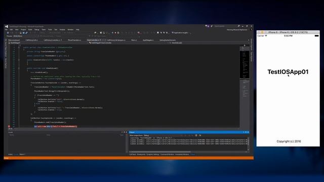Viewport: 324px width, 182px height.
Task: Switch to the AppDelegate.cs tab
Action: pyautogui.click(x=148, y=40)
